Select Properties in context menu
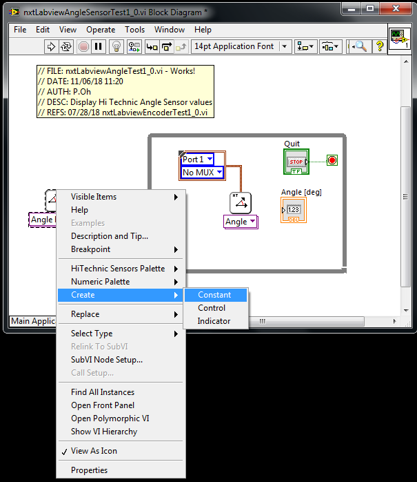The width and height of the screenshot is (417, 482). tap(121, 470)
